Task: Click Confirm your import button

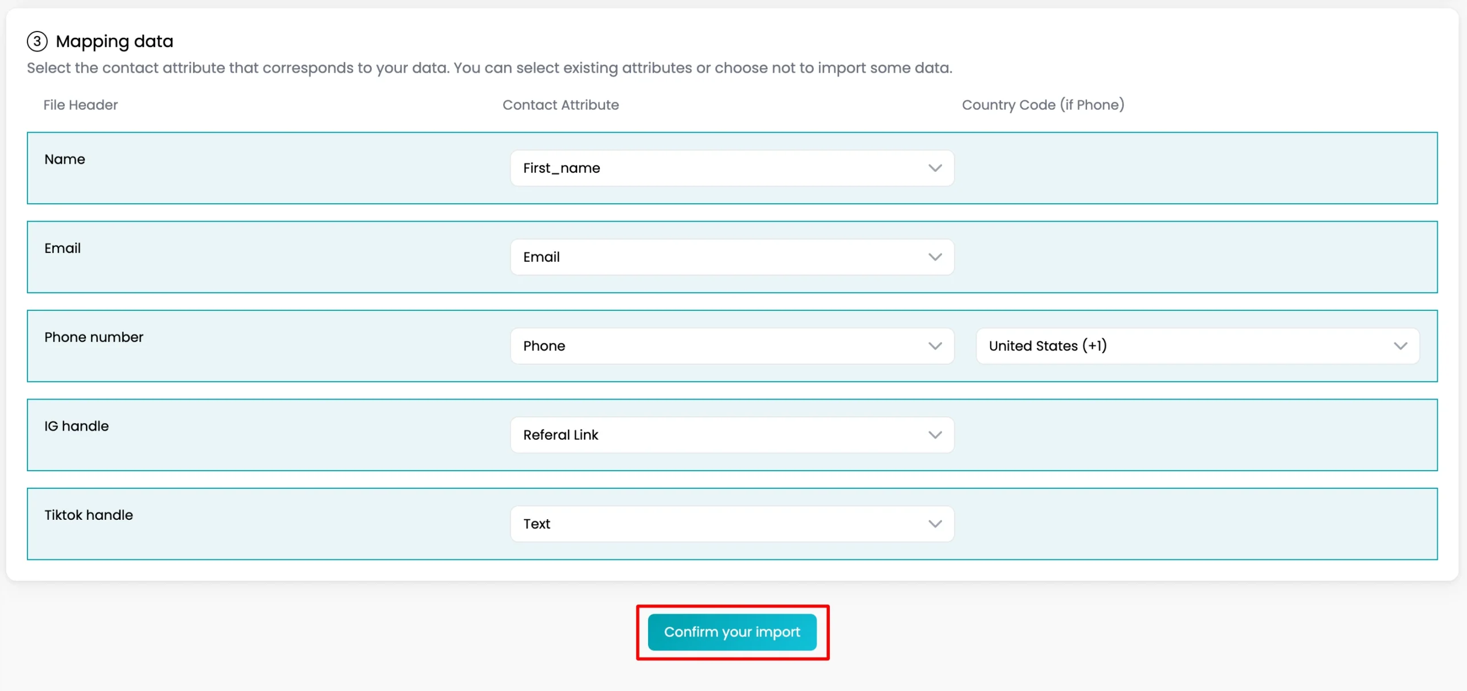Action: [732, 632]
